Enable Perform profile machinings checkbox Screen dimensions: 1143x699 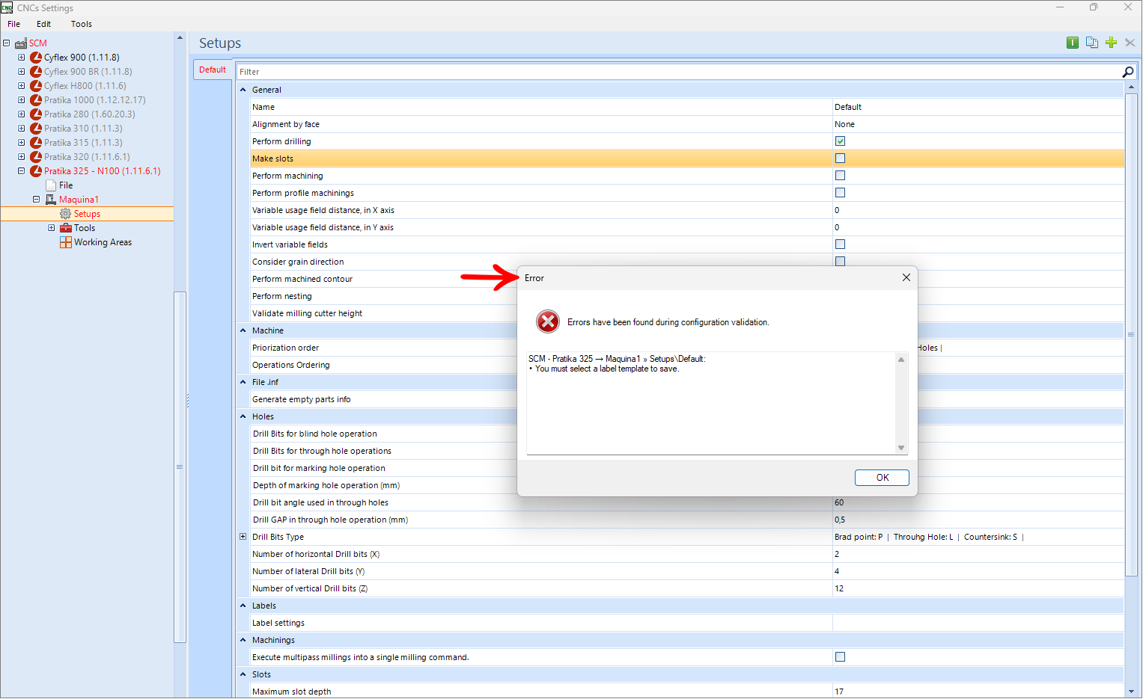pyautogui.click(x=840, y=193)
